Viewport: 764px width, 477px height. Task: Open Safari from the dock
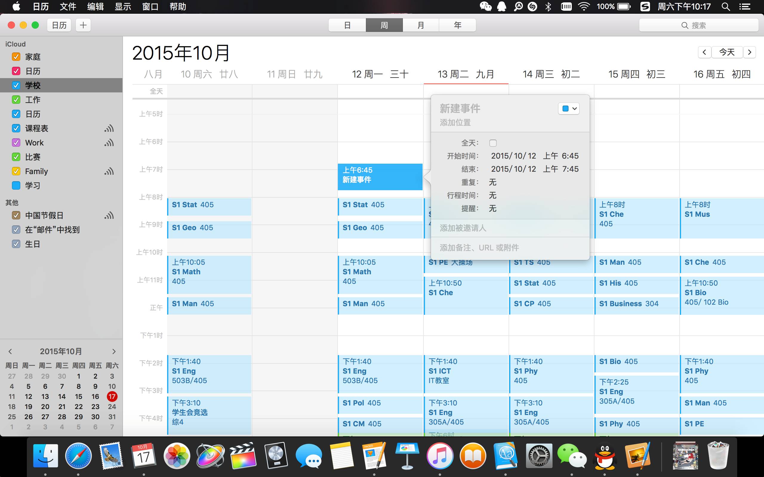coord(78,456)
